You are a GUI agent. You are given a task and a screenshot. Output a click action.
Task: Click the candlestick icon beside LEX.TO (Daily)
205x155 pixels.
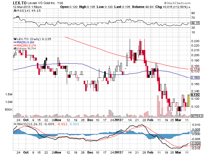(x=15, y=39)
